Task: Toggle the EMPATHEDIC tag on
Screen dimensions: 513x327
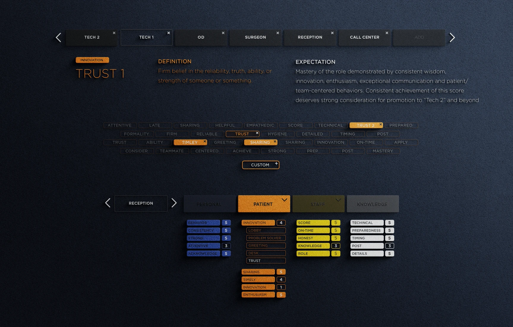Action: tap(260, 125)
